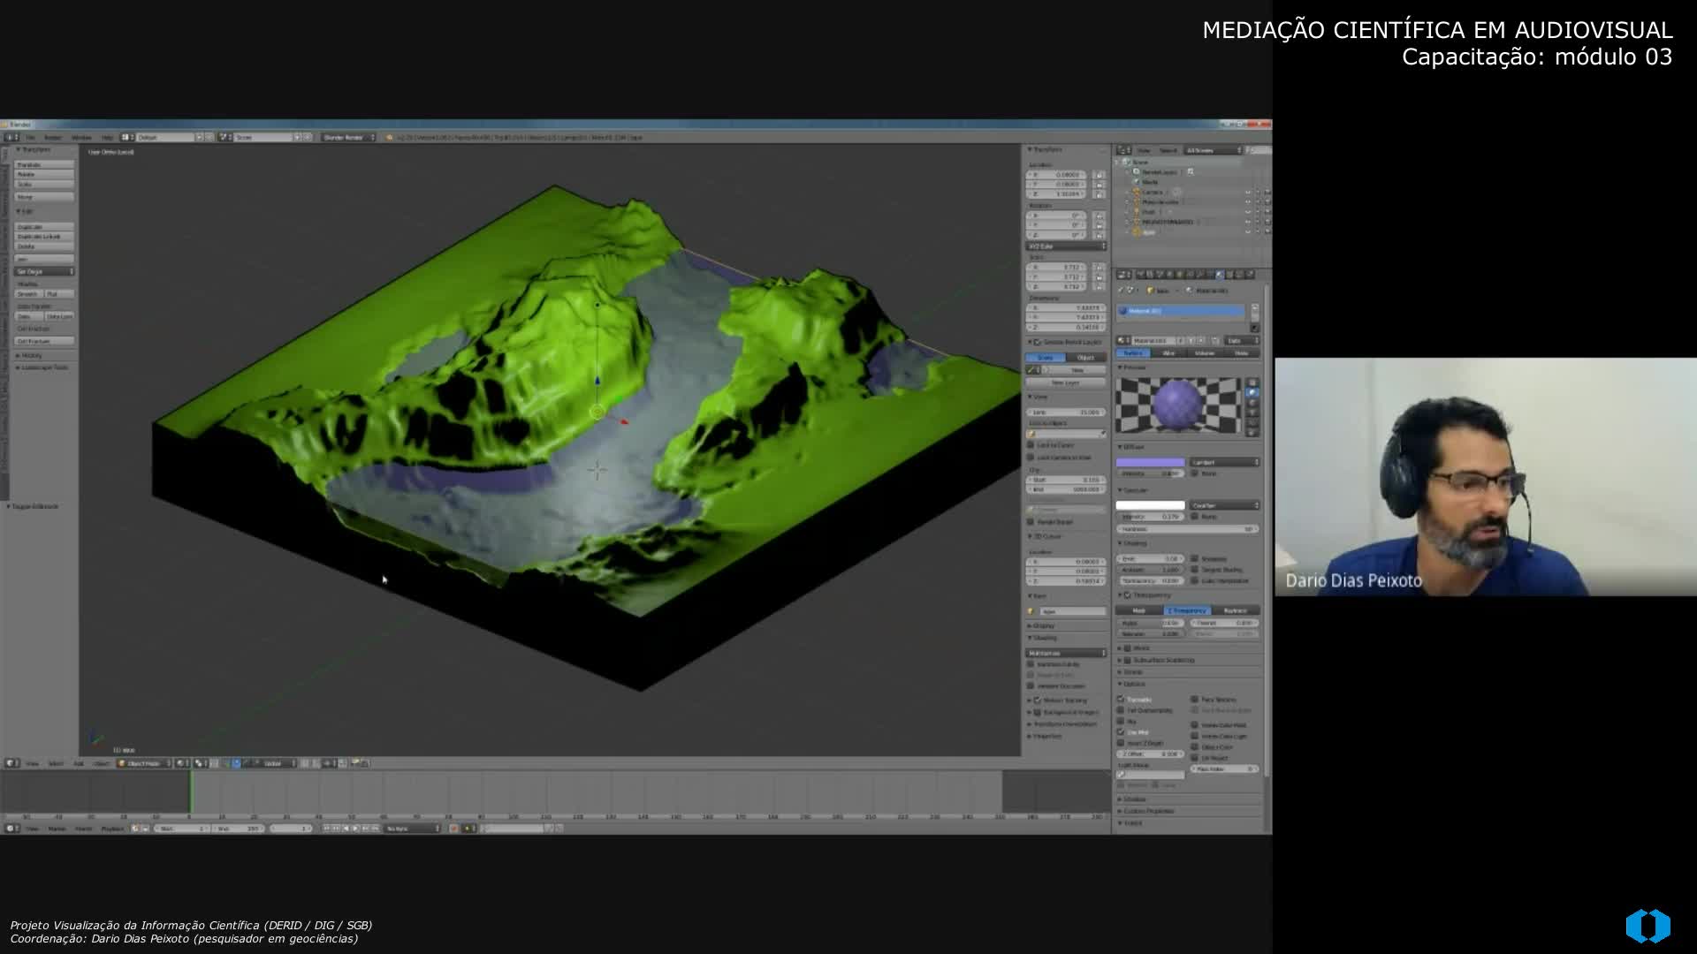Viewport: 1697px width, 954px height.
Task: Open the CookTorr specular shader dropdown
Action: pyautogui.click(x=1224, y=505)
